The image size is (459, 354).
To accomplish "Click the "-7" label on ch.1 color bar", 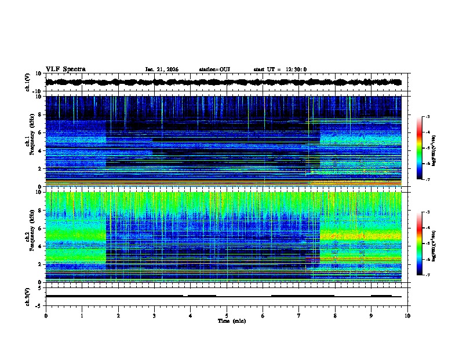I will point(428,179).
